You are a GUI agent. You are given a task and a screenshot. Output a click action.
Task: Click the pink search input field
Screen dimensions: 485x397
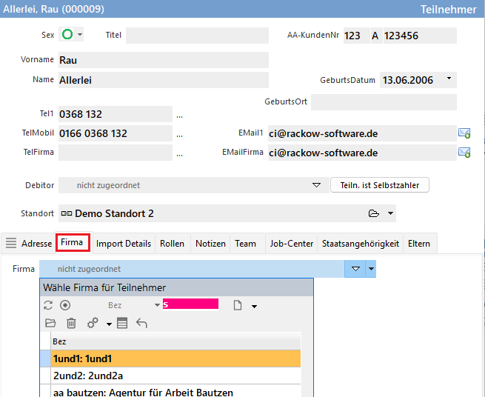point(192,304)
